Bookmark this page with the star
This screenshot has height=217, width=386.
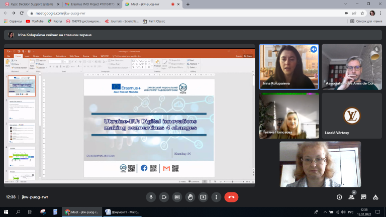[362, 13]
